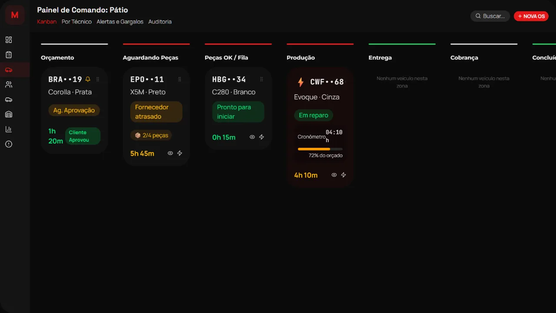The image size is (556, 313).
Task: Click the 72% orçado progress bar
Action: [x=320, y=149]
